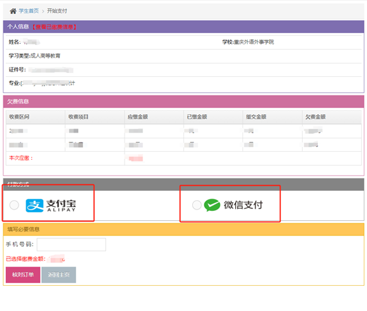The image size is (367, 311).
Task: Click the 返回主页 button
Action: coord(59,275)
